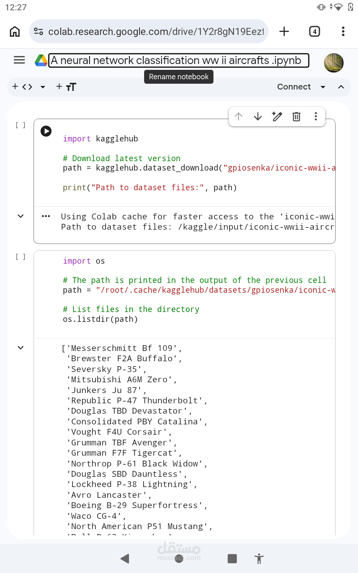Tap the accessibility shortcut icon
This screenshot has height=573, width=358.
coord(259,558)
